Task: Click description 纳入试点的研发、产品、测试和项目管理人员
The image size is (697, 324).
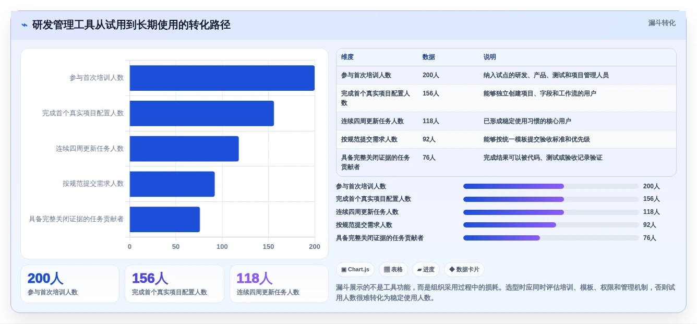Action: pos(546,75)
